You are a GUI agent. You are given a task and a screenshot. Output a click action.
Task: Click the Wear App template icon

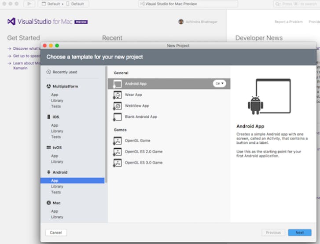[118, 95]
